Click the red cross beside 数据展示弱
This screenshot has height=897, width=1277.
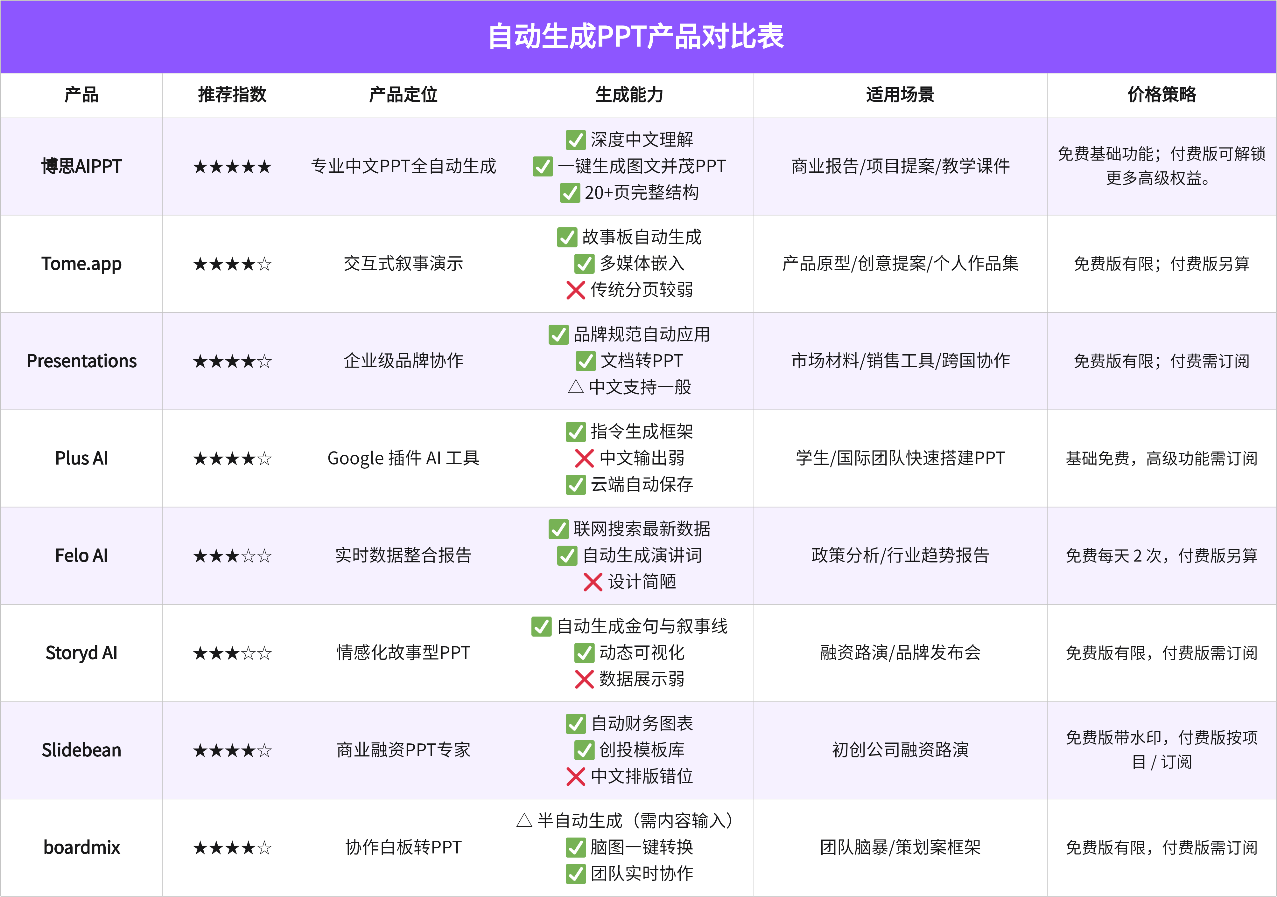coord(585,679)
